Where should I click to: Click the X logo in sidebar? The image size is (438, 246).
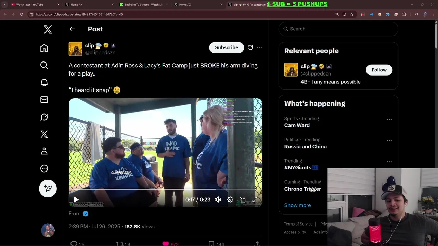48,29
